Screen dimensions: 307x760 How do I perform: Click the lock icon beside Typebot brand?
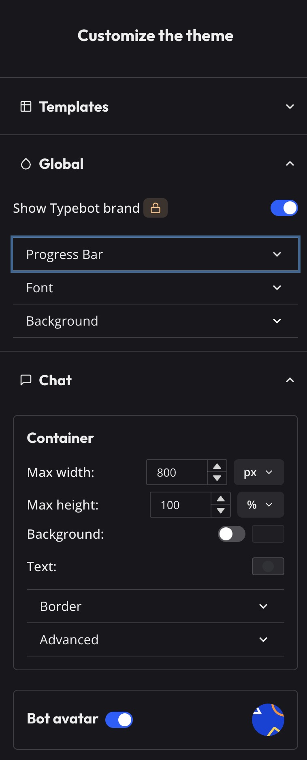tap(156, 208)
